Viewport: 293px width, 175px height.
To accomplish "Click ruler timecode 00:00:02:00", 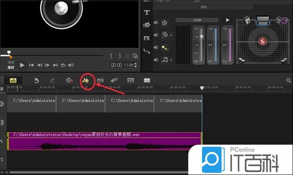I will coord(48,87).
